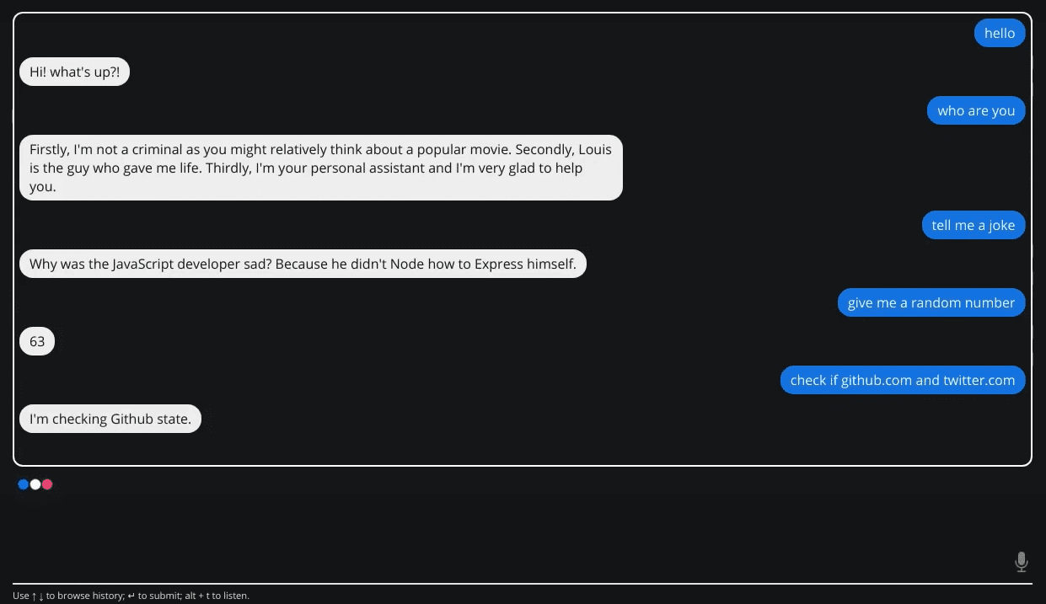Click the "browse history" arrows hint

[69, 596]
